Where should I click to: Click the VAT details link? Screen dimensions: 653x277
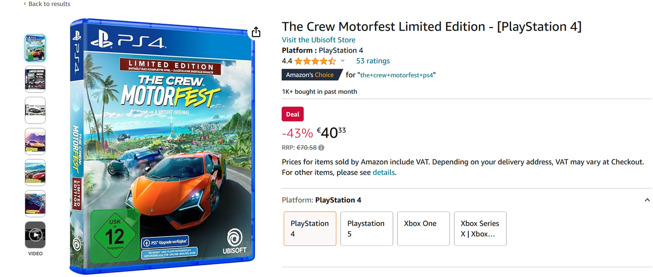[x=384, y=172]
